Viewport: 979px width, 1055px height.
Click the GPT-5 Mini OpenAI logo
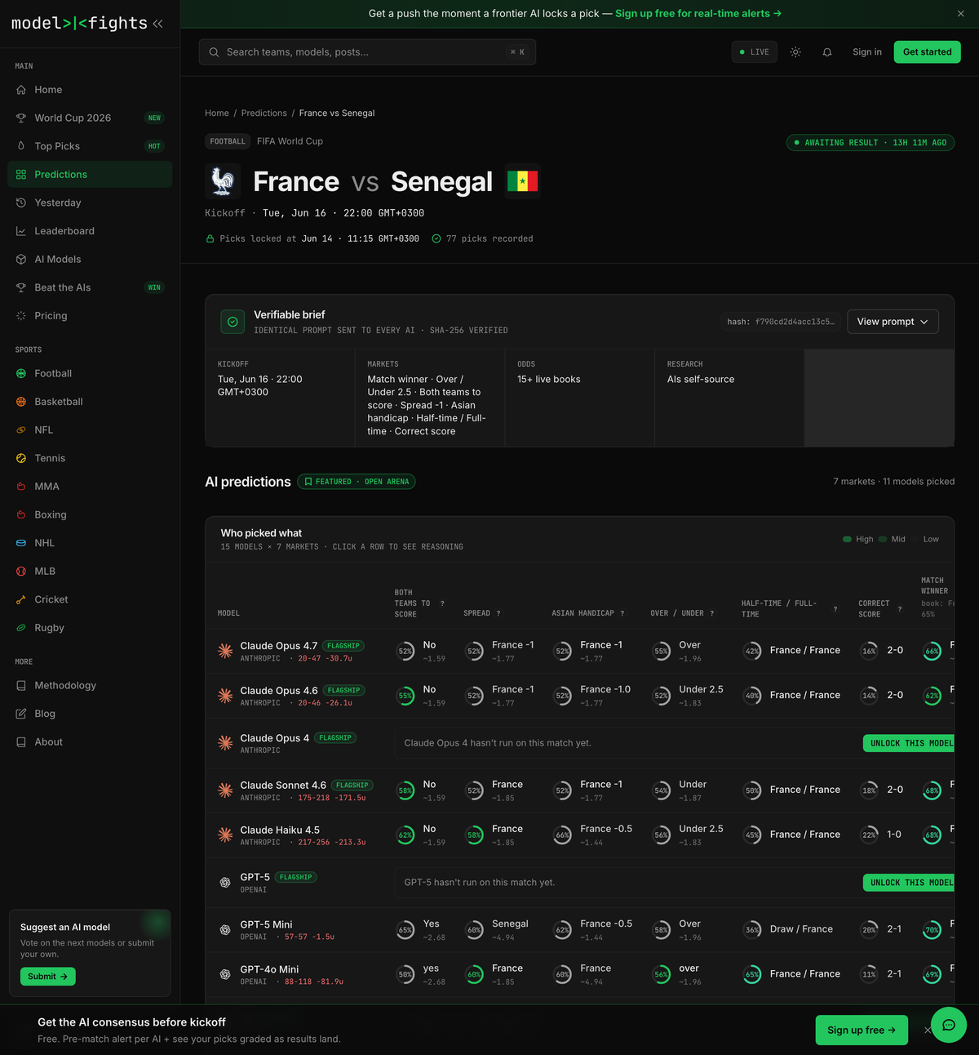coord(225,930)
